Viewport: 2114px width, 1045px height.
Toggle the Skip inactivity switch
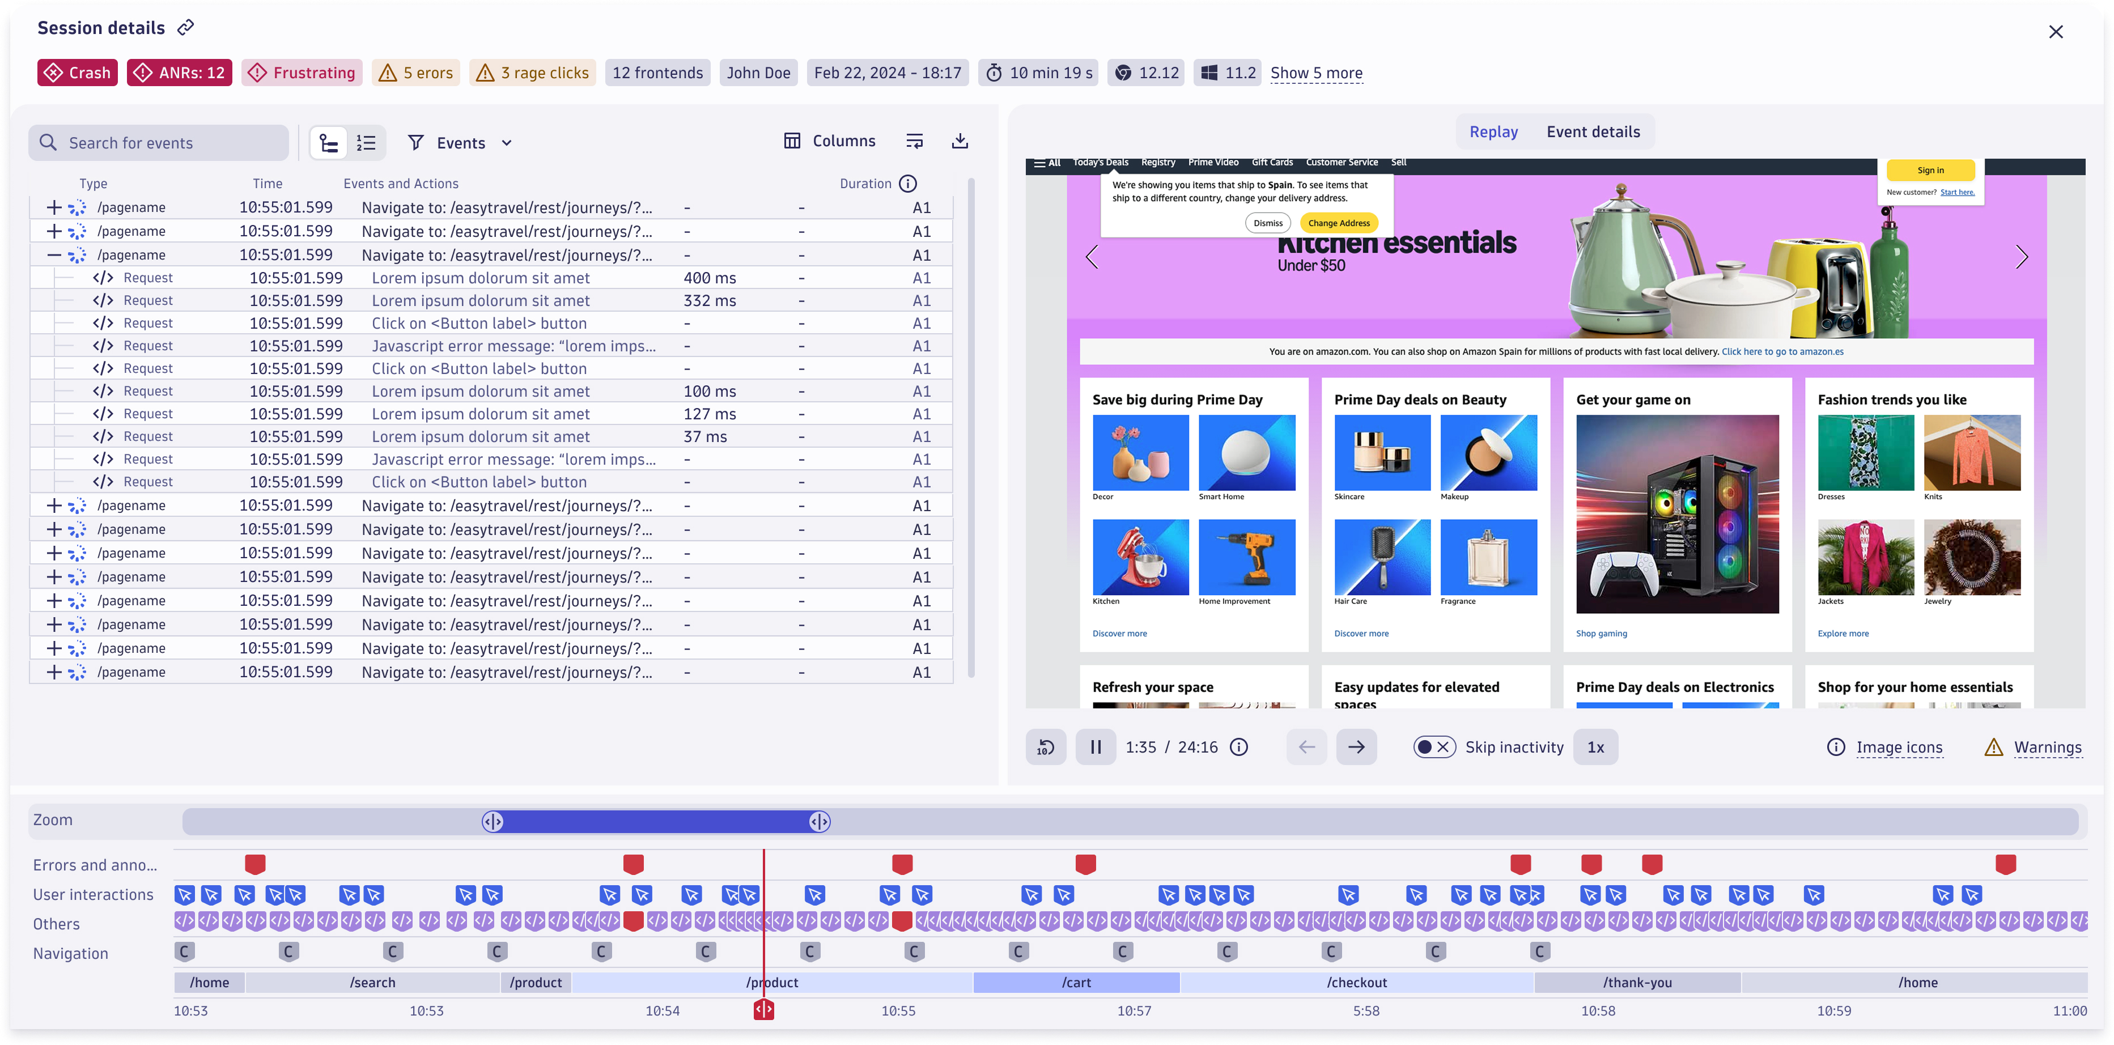click(1434, 747)
